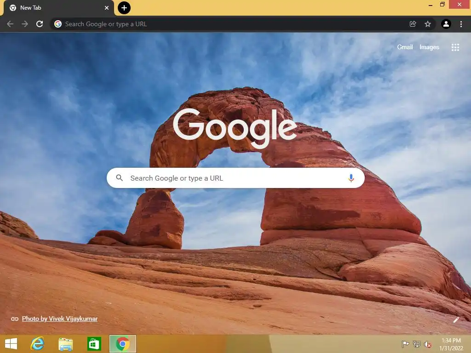Open Photo by Vivek Vijaykumar link

(60, 319)
